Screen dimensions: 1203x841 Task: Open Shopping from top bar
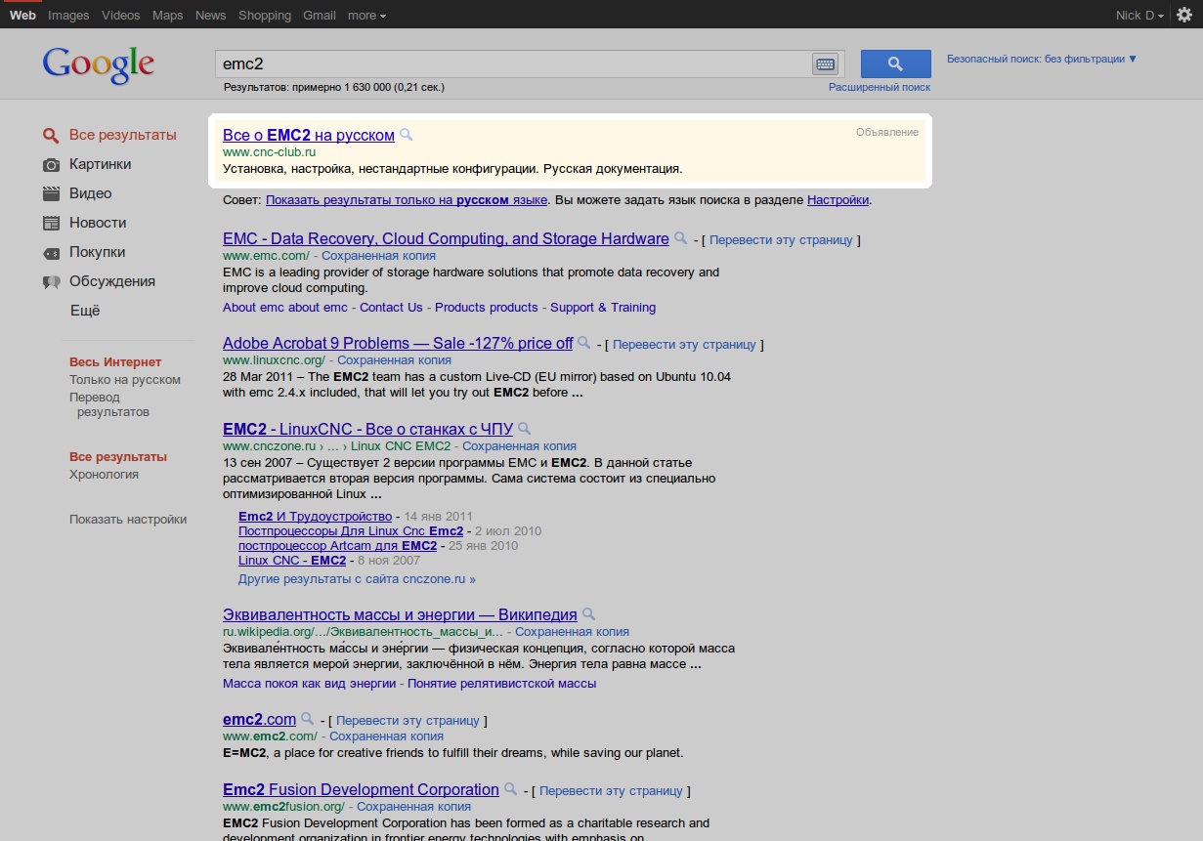(265, 15)
